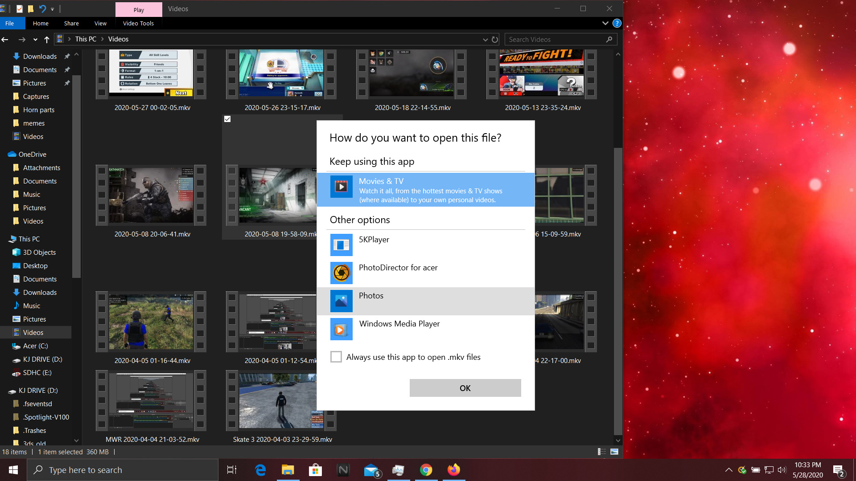The width and height of the screenshot is (856, 481).
Task: Open Google Chrome from taskbar
Action: pos(426,470)
